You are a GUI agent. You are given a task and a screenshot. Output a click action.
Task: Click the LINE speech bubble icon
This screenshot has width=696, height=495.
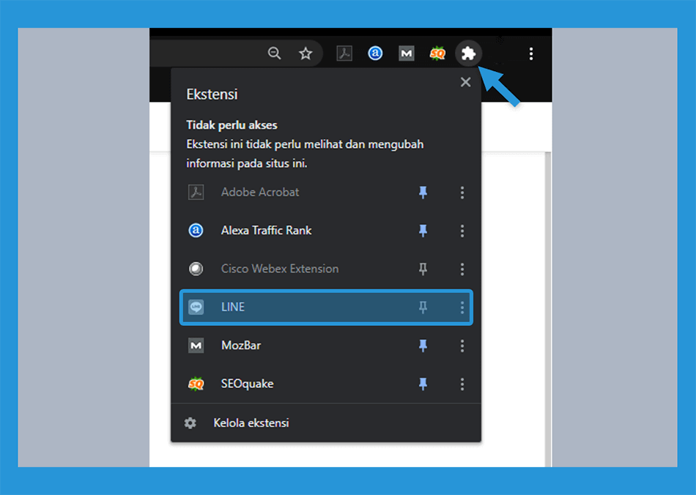[196, 307]
